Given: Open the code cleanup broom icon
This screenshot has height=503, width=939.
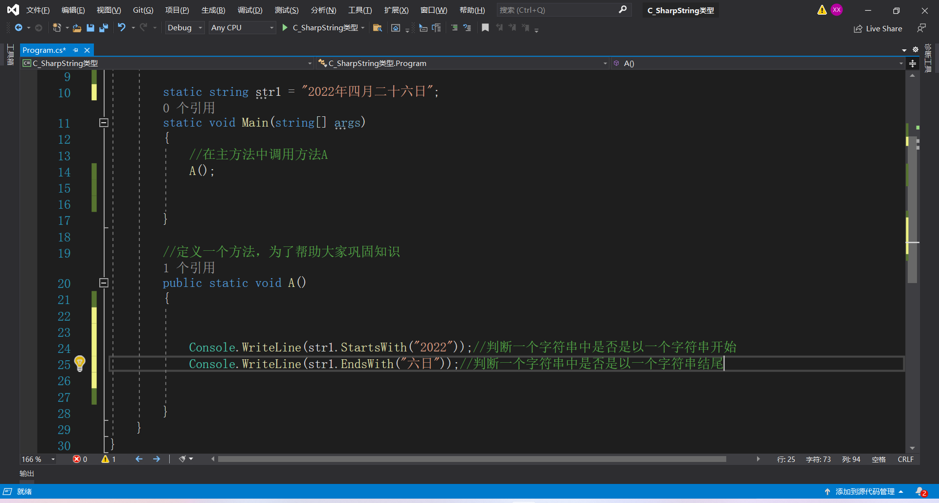Looking at the screenshot, I should (x=182, y=459).
